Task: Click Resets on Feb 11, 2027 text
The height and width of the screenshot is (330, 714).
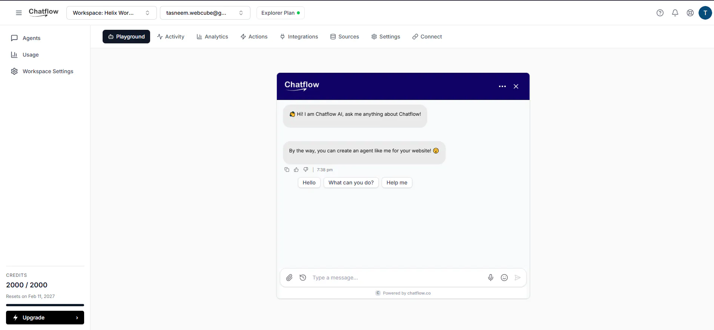Action: click(31, 296)
